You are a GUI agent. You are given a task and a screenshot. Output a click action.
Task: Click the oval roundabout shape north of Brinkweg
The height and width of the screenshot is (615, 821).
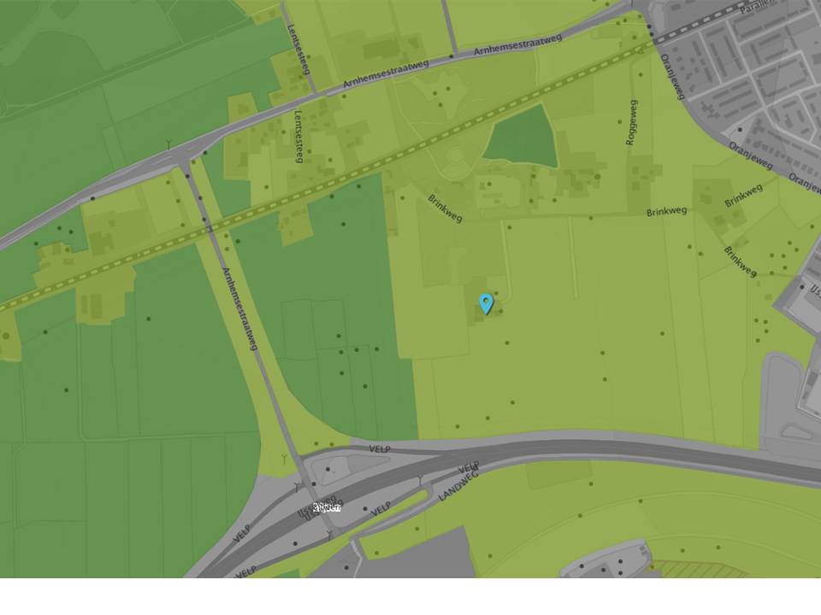(454, 156)
